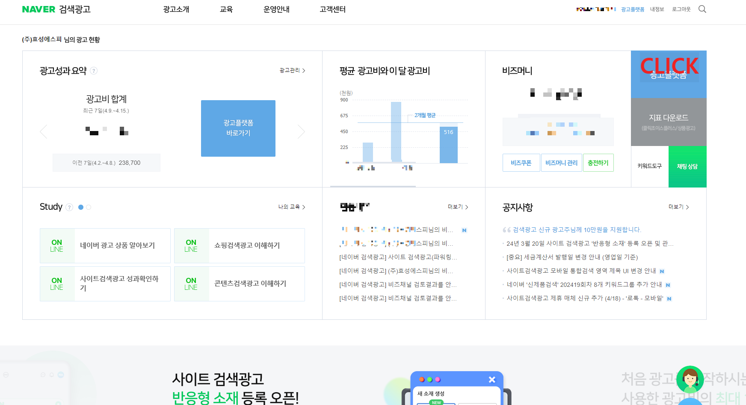Click 2개월 평균 line label in chart
This screenshot has width=746, height=405.
click(425, 115)
